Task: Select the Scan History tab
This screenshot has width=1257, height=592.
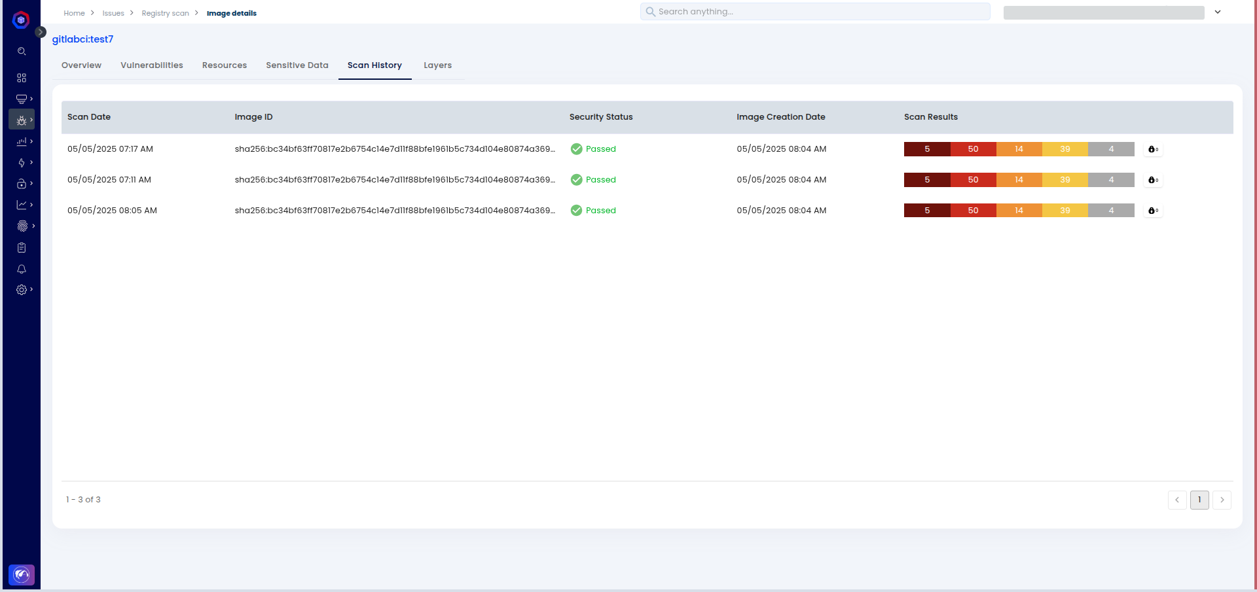Action: click(374, 65)
